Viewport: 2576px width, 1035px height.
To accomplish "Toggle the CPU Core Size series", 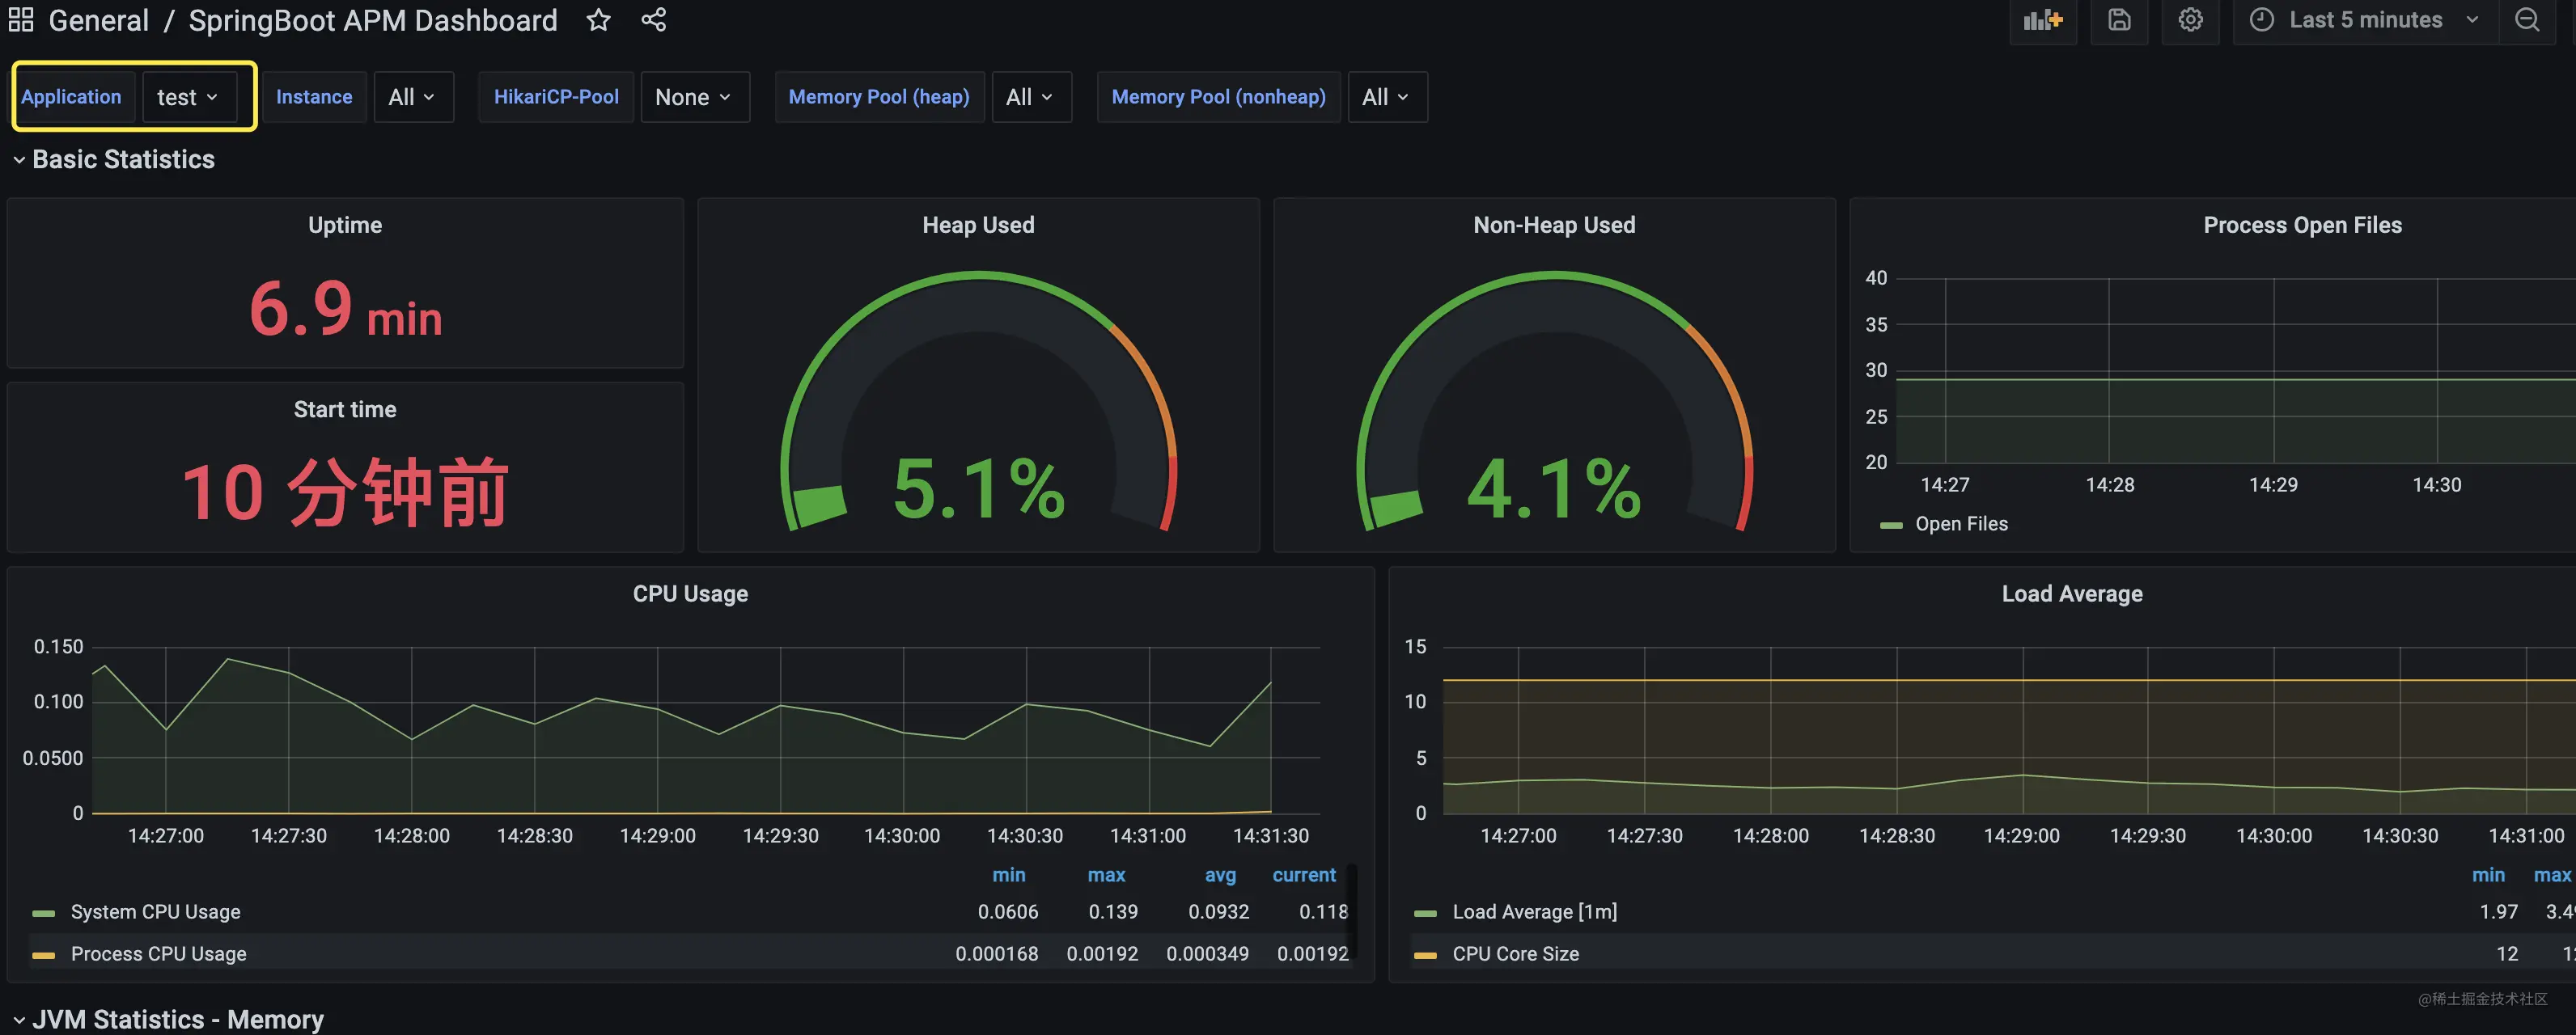I will coord(1515,954).
